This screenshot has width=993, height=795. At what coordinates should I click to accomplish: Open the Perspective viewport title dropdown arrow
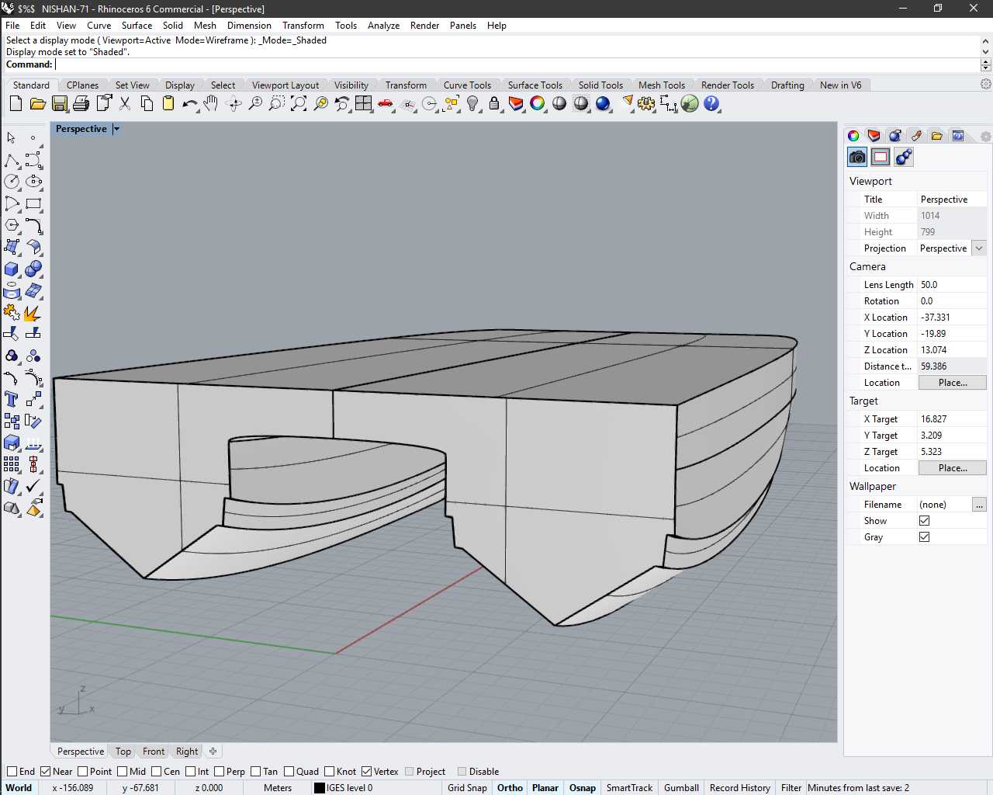pos(116,129)
